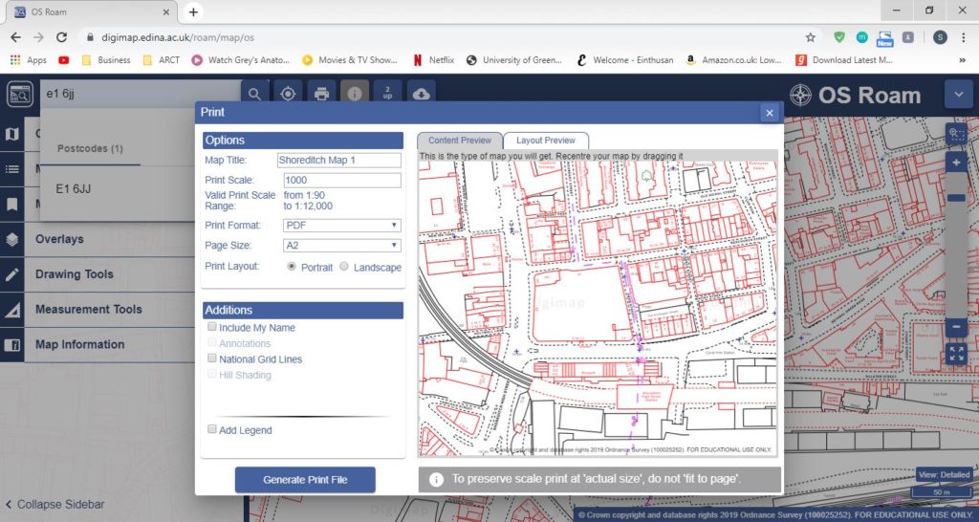The height and width of the screenshot is (522, 979).
Task: Open the Page Size dropdown
Action: 342,246
